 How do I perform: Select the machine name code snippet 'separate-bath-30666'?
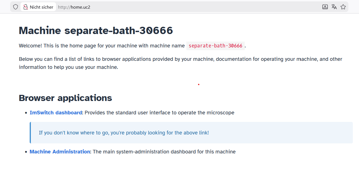click(x=215, y=45)
